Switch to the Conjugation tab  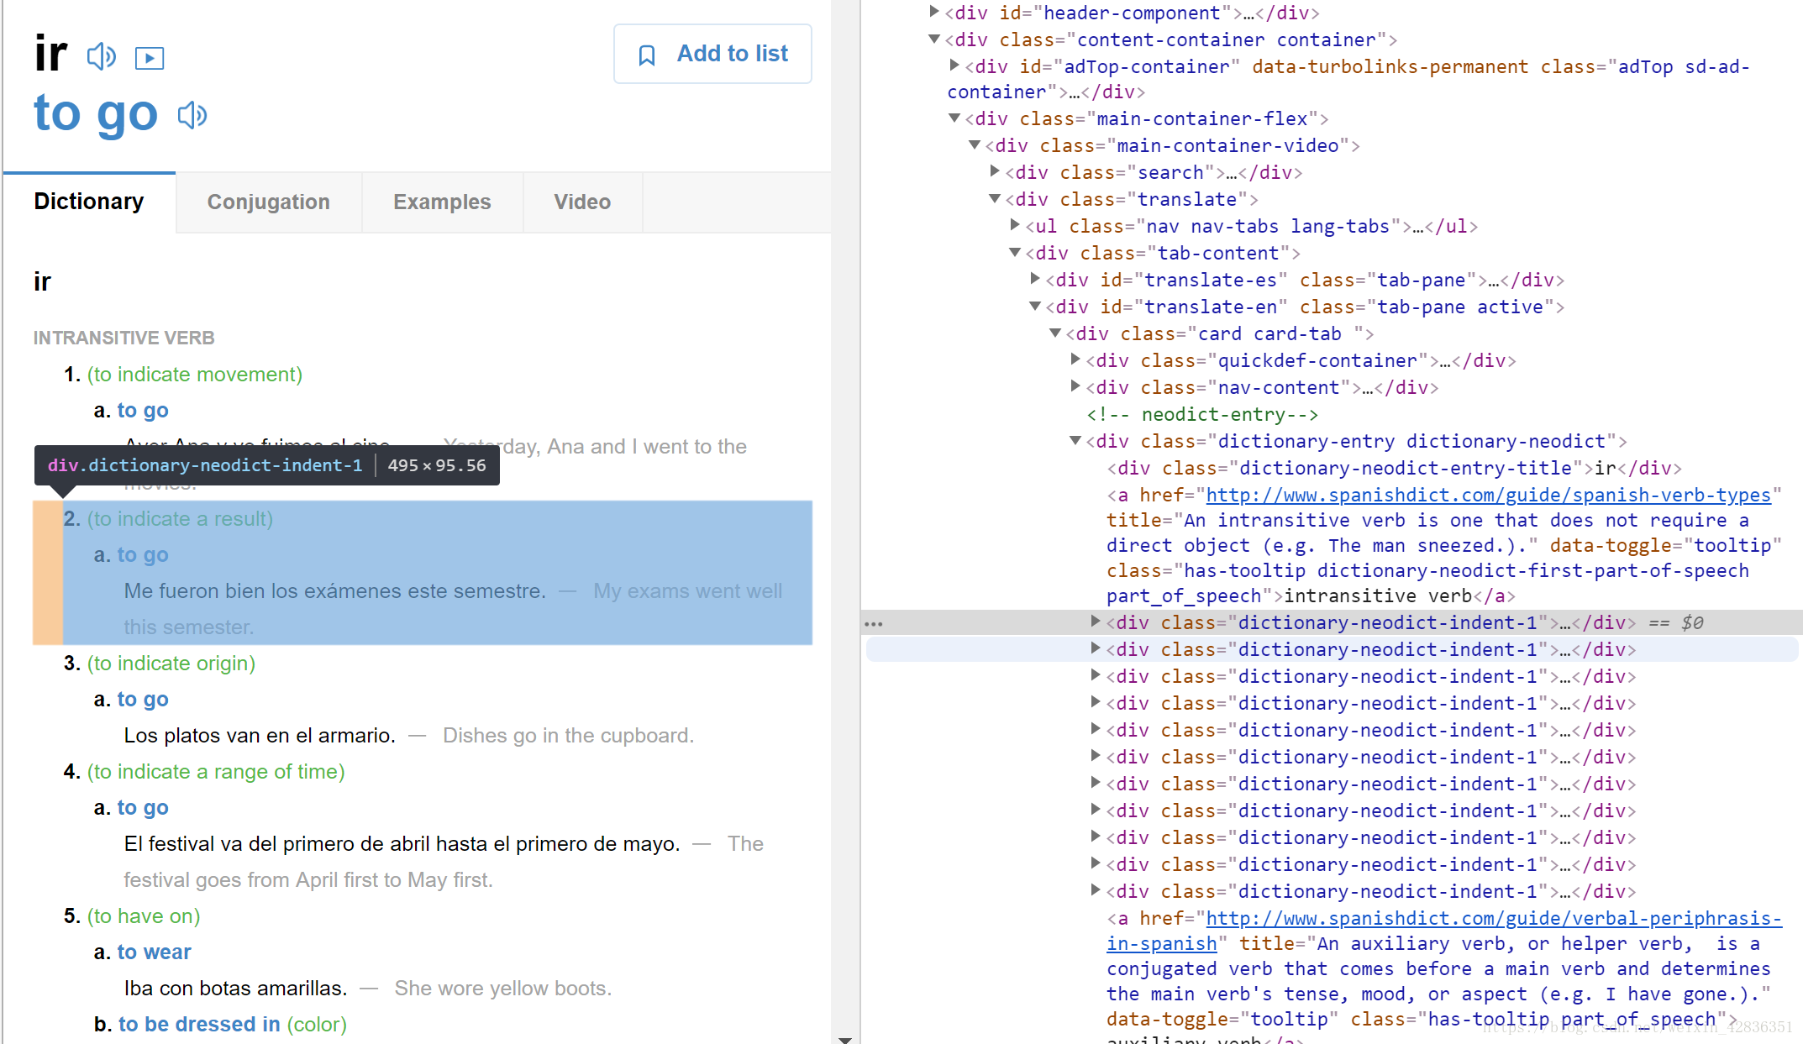click(x=268, y=202)
